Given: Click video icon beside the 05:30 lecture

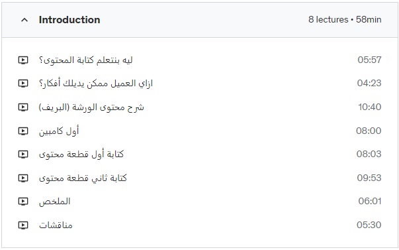Looking at the screenshot, I should [23, 225].
